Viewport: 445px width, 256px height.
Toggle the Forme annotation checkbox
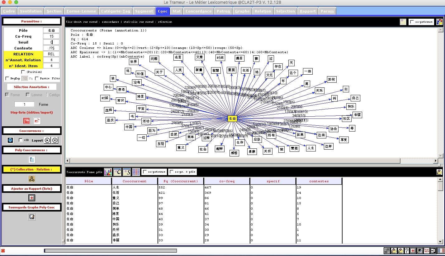coord(7,95)
